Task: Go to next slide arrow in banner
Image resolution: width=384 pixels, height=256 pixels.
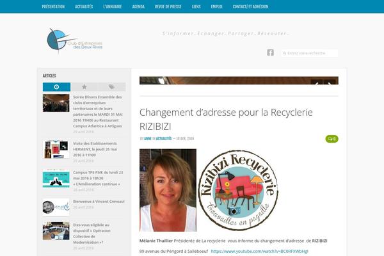Action: click(x=330, y=83)
